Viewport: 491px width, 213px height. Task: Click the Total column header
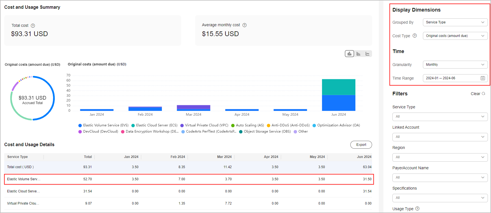click(x=88, y=157)
